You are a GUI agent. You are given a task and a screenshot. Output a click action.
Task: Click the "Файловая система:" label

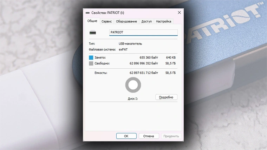click(102, 49)
